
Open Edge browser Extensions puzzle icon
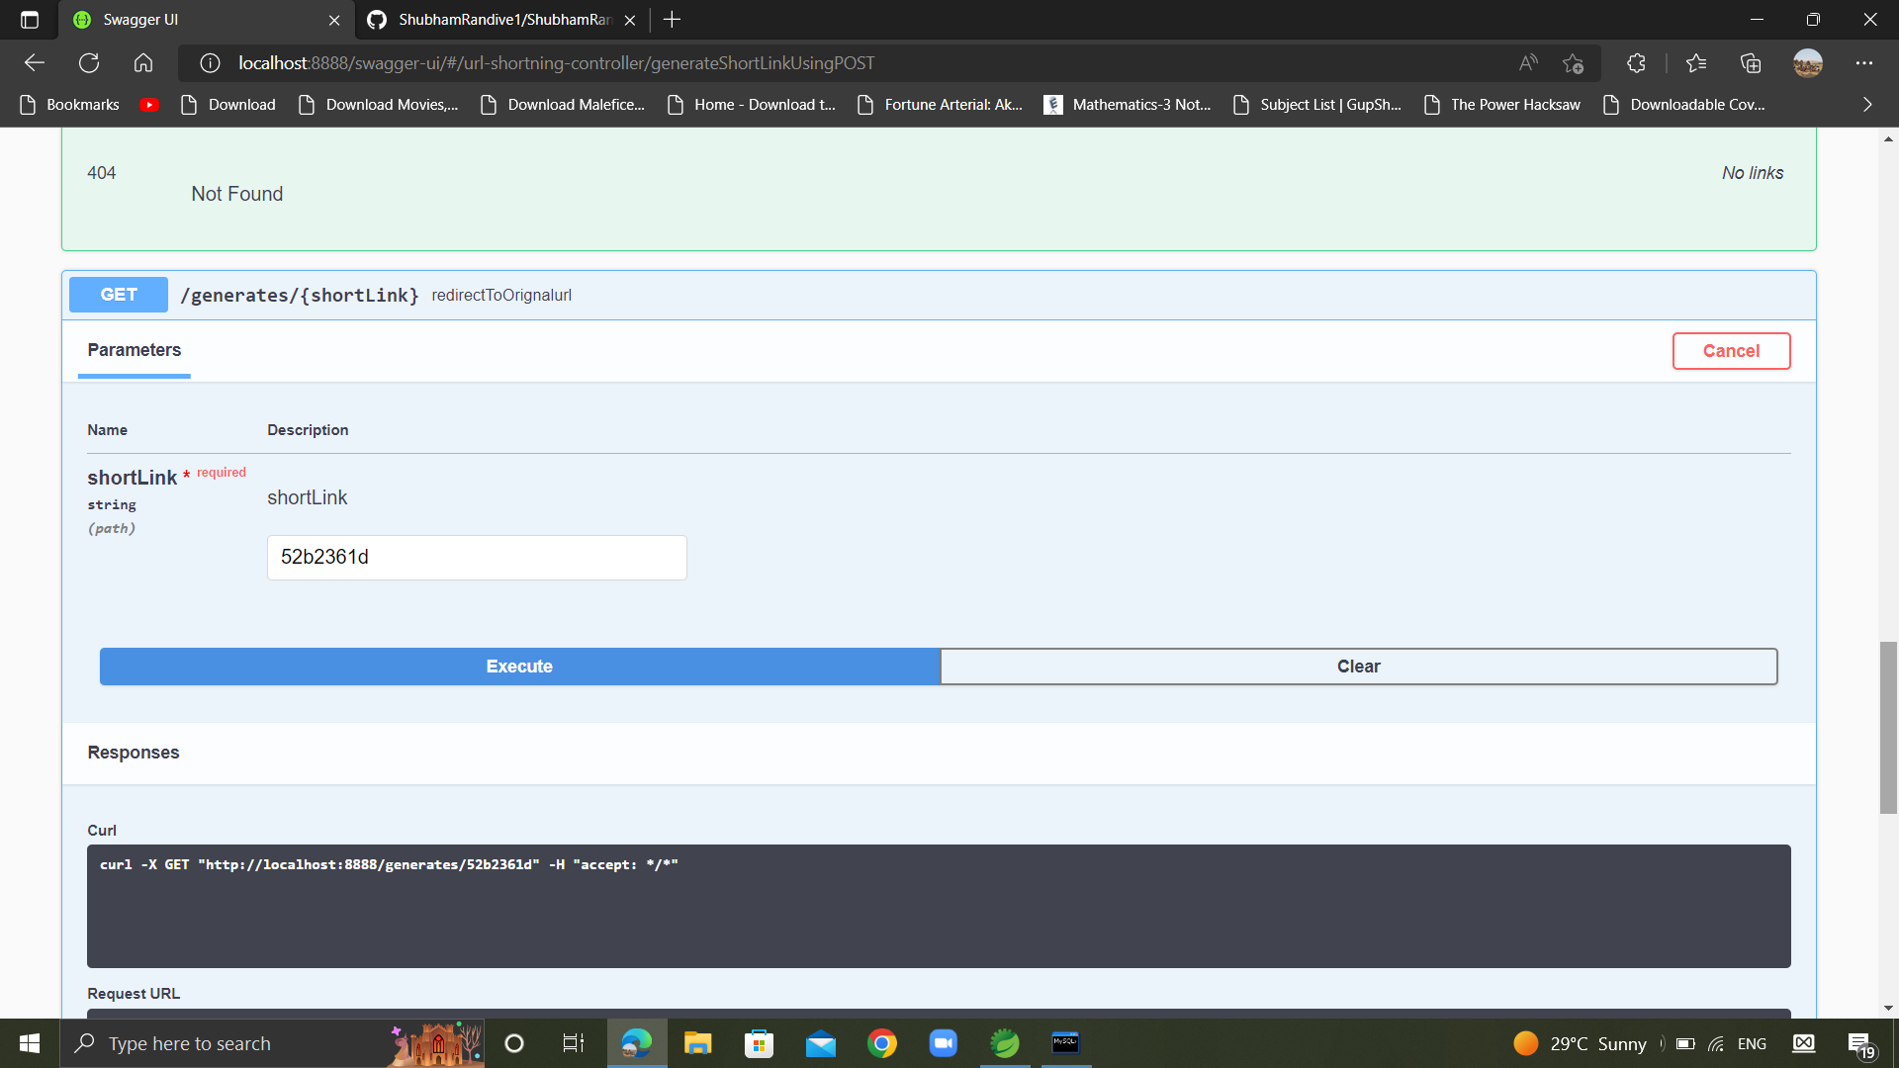[x=1635, y=62]
